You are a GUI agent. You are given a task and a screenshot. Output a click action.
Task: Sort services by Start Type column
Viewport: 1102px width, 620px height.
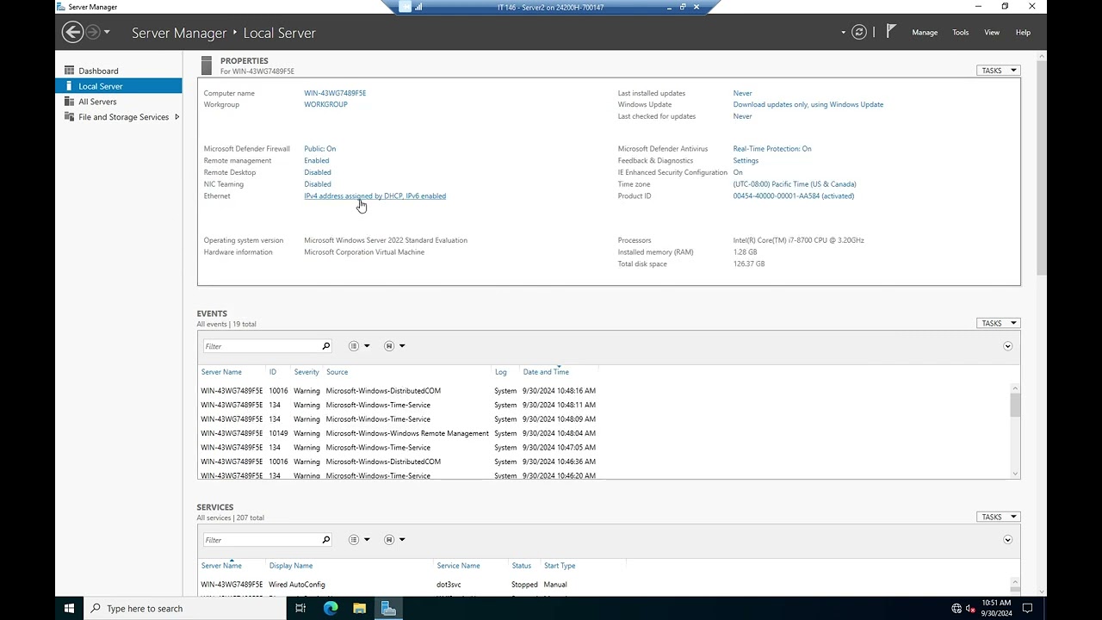(x=560, y=566)
